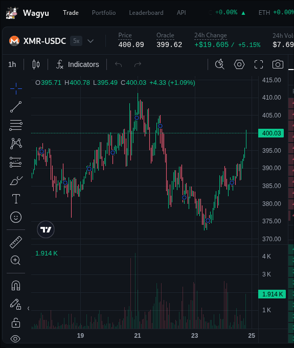Click the O395.71 open value in legend
Viewport: 294px width, 348px height.
(49, 83)
